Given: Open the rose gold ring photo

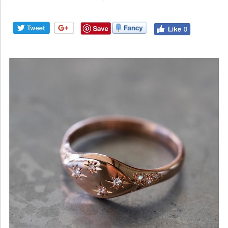Looking at the screenshot, I should click(x=114, y=143).
